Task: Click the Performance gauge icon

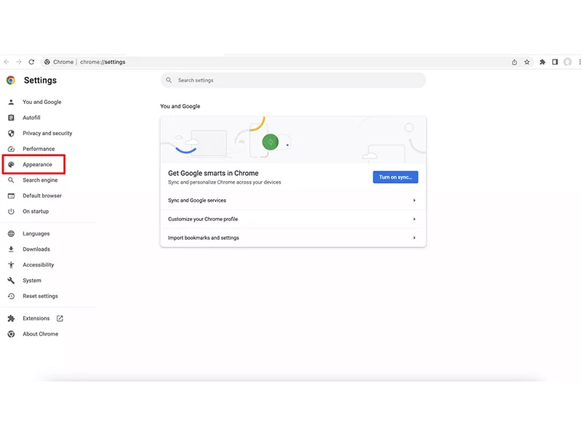Action: (11, 149)
